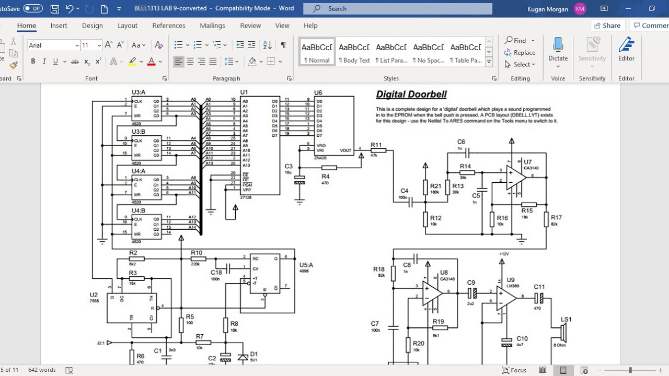Click the Replace button in Editing
The width and height of the screenshot is (669, 376).
pos(520,53)
